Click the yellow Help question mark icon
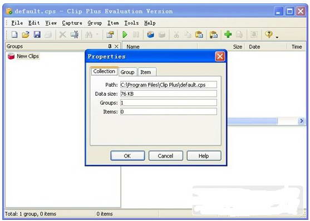 [x=269, y=35]
